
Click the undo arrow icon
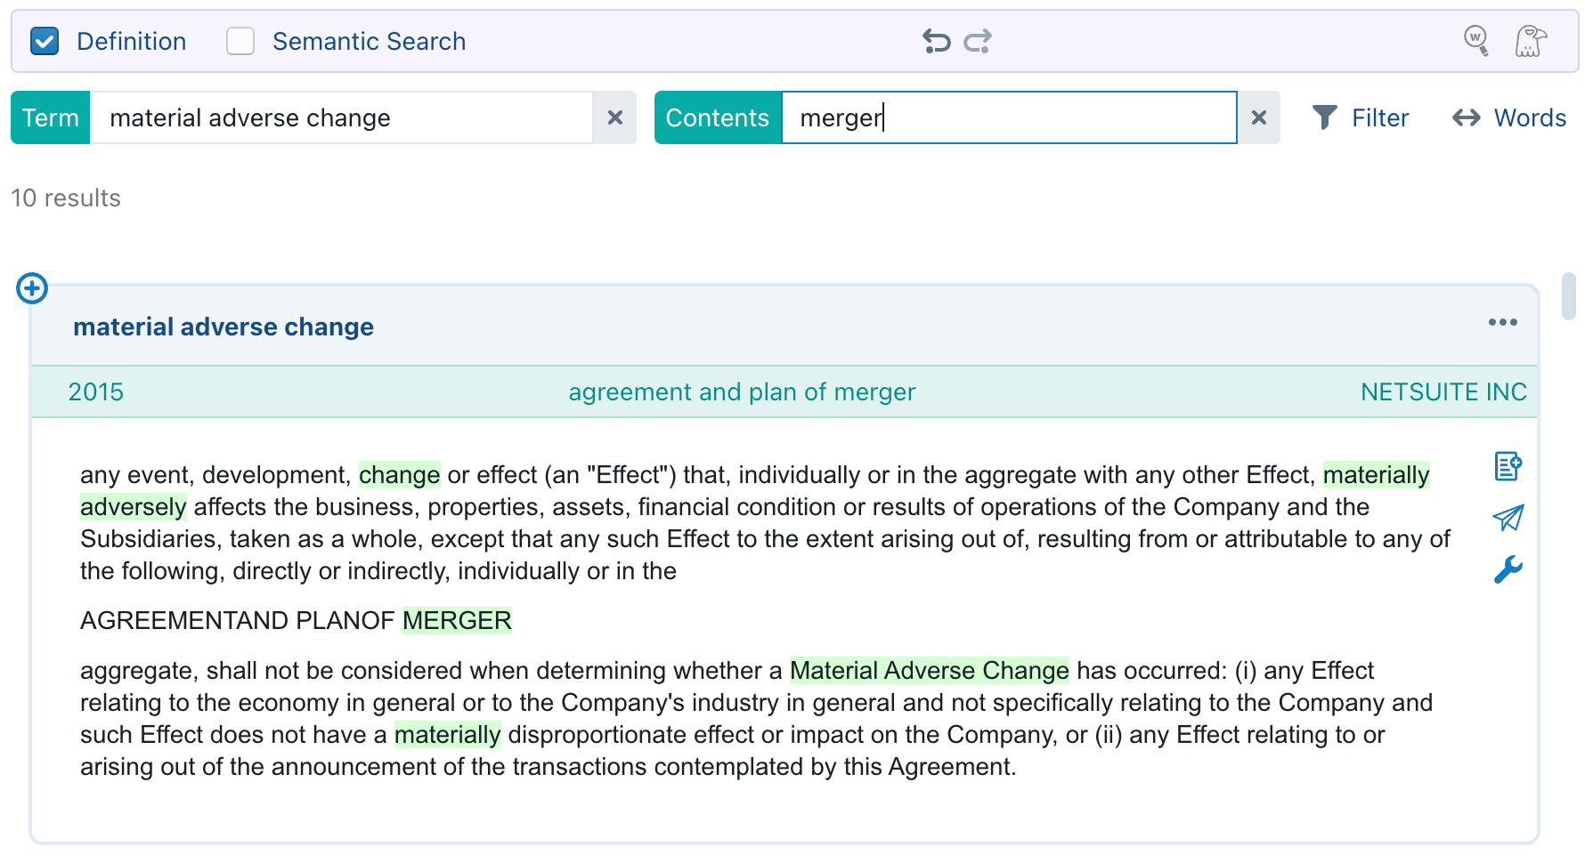[x=936, y=41]
